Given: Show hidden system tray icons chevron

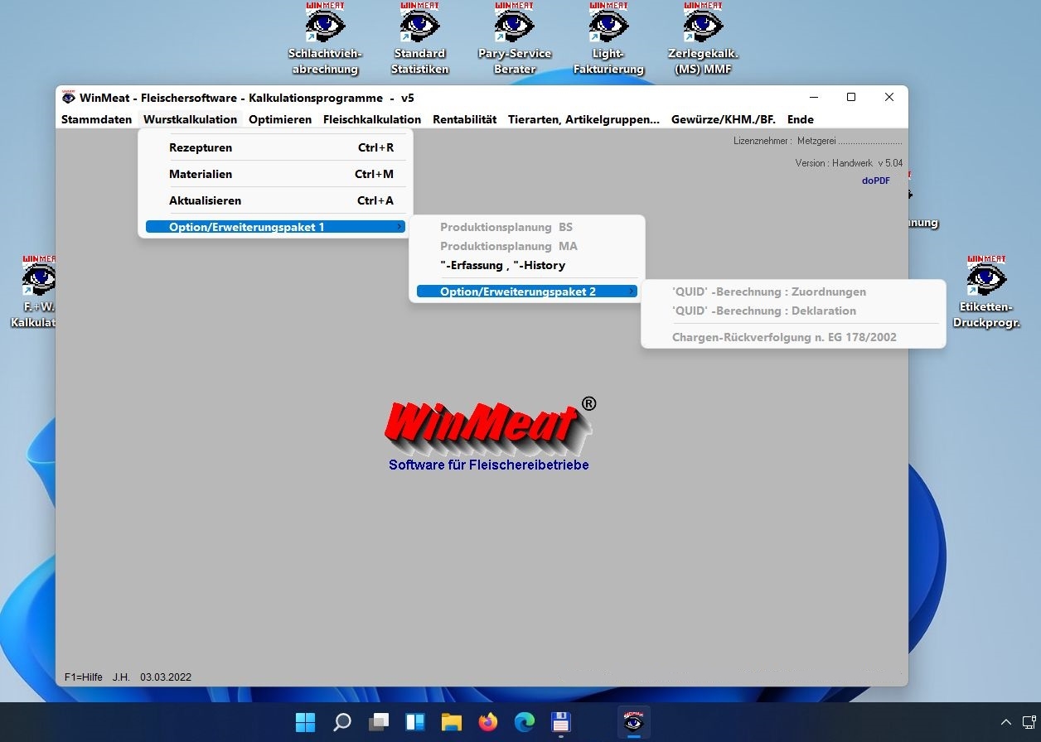Looking at the screenshot, I should point(1006,722).
